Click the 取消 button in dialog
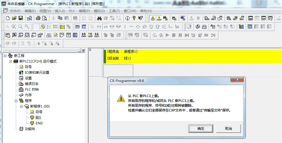 click(x=228, y=128)
